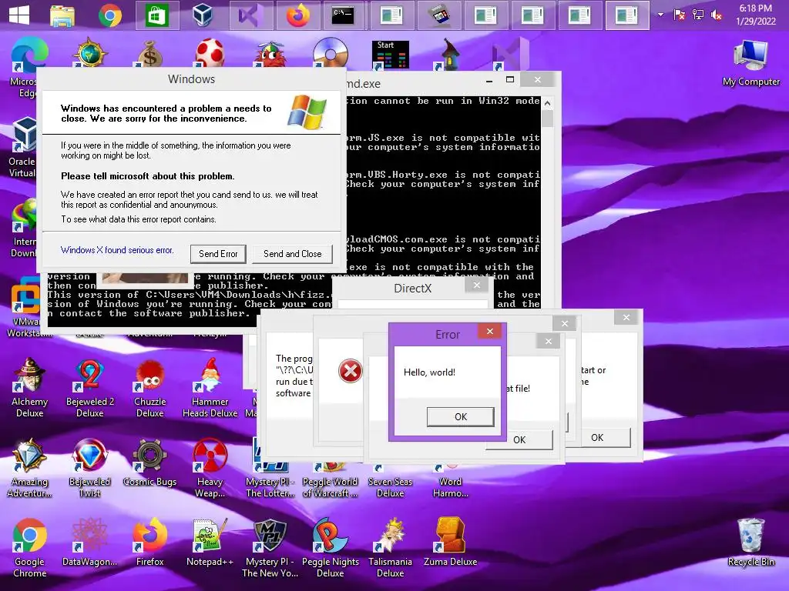Screen dimensions: 789x591
Task: Open the Bejeweled Twist desktop icon
Action: [x=89, y=467]
